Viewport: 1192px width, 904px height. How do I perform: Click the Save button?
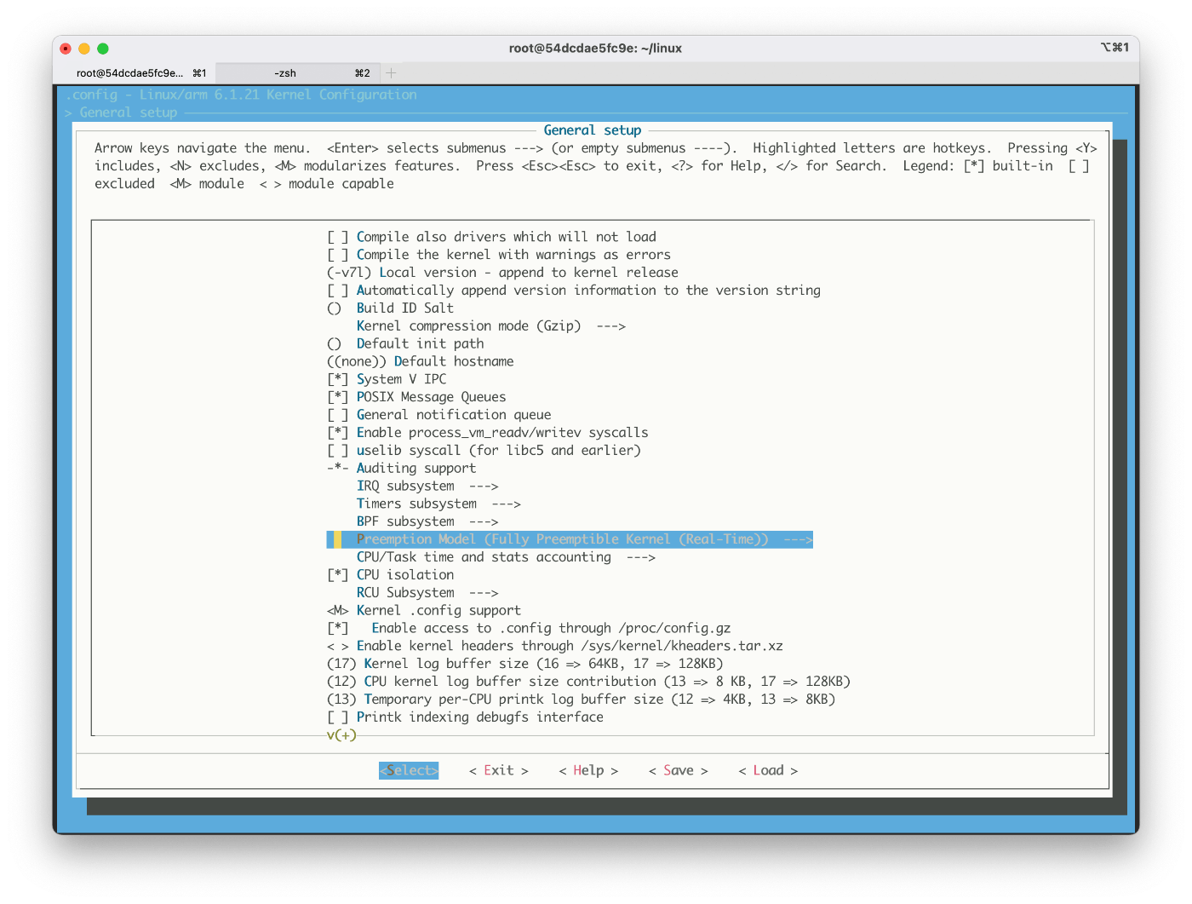tap(679, 770)
